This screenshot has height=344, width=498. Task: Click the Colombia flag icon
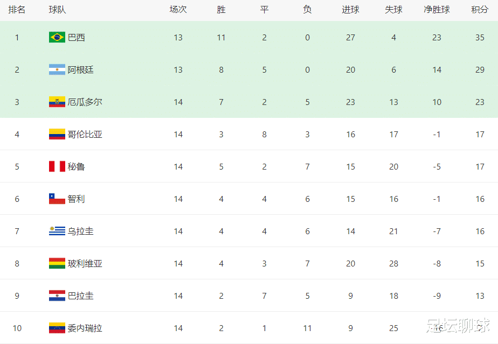57,134
